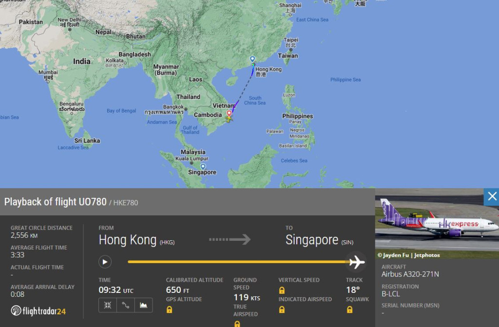Click the red last-position map pin
499x327 pixels.
point(229,114)
